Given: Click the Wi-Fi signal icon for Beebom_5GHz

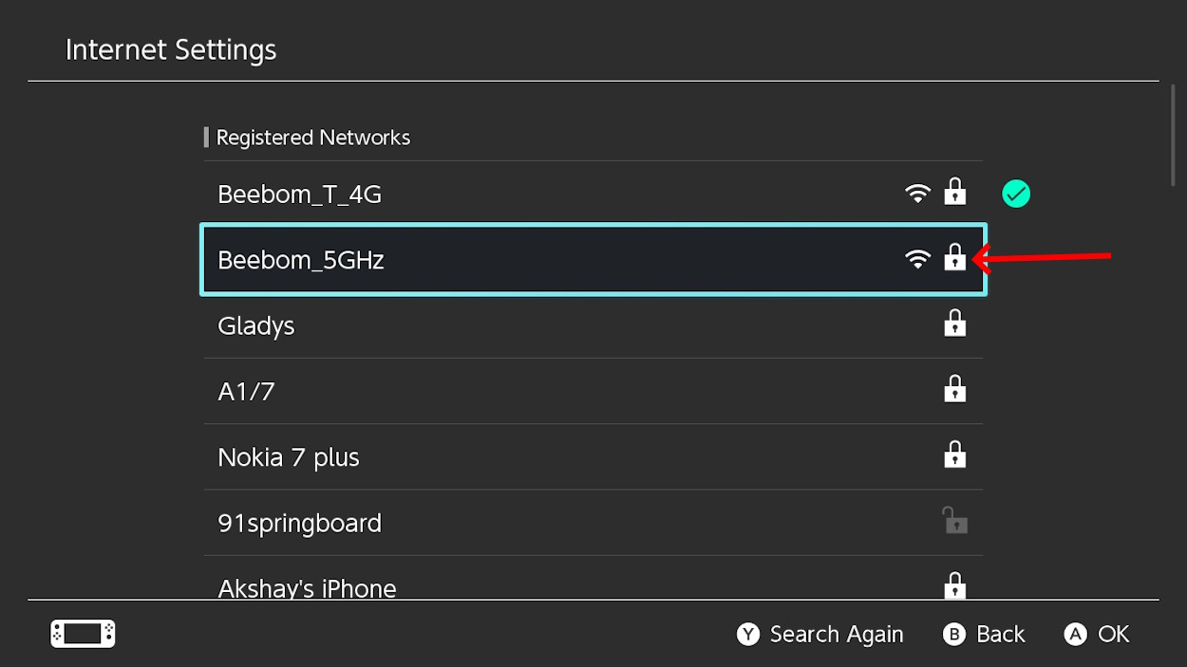Looking at the screenshot, I should click(x=917, y=259).
